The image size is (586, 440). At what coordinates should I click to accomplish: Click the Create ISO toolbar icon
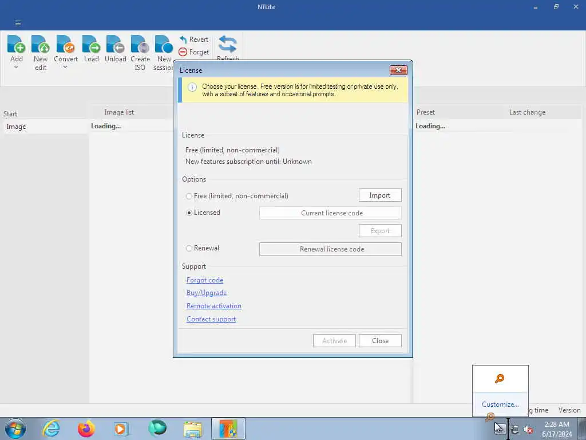click(x=140, y=44)
